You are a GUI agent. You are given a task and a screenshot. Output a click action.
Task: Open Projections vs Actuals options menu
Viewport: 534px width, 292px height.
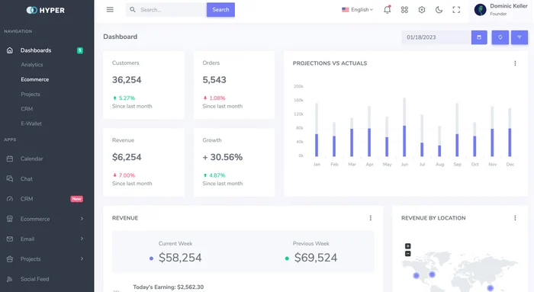click(515, 63)
